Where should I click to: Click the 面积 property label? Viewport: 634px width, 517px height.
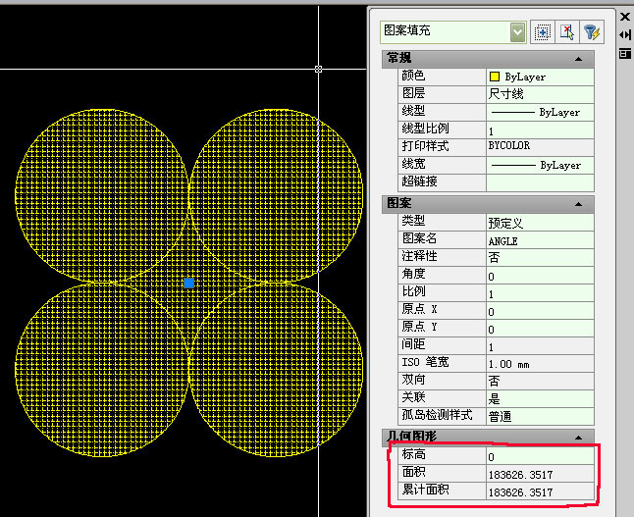click(413, 472)
